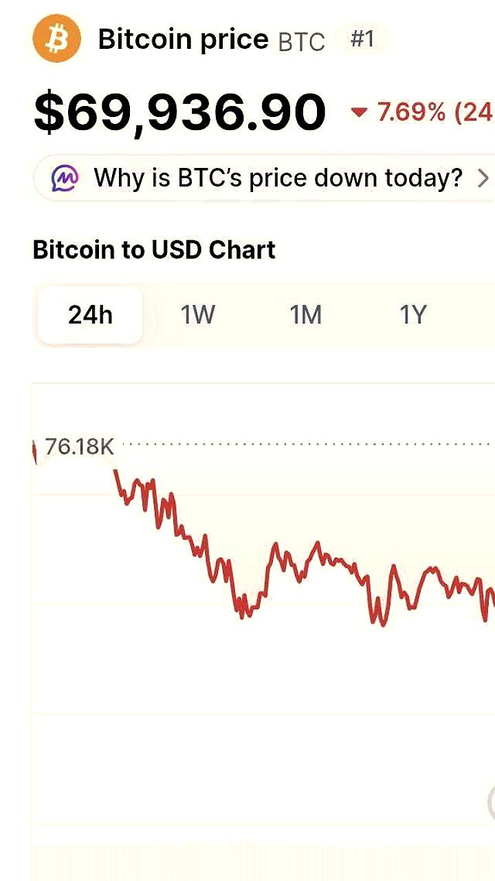The image size is (495, 881).
Task: Click the "Bitcoin price" heading
Action: 184,39
